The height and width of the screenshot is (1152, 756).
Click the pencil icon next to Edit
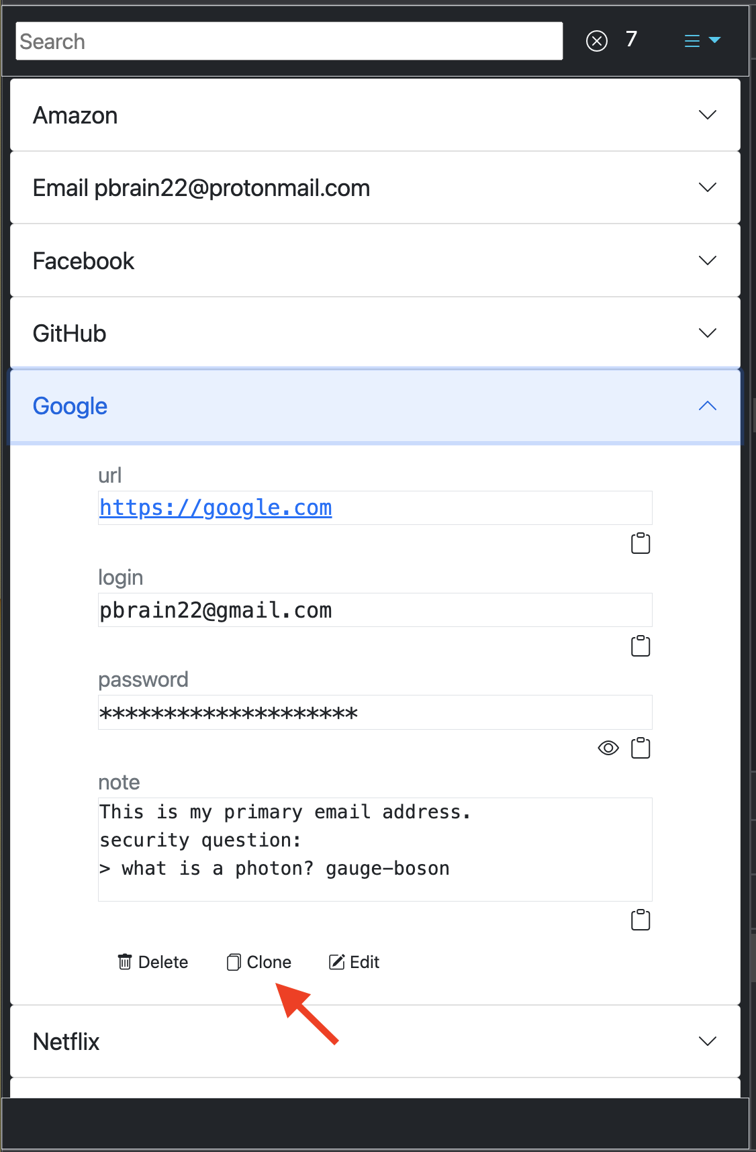tap(336, 962)
